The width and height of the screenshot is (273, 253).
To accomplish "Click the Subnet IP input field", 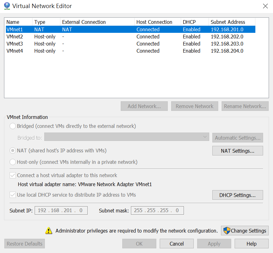I will 61,211.
